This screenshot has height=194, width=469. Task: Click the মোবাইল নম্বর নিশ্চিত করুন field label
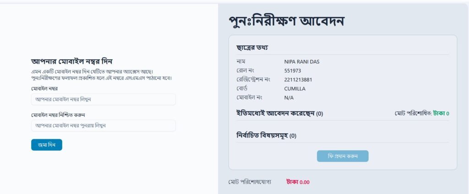(x=58, y=115)
